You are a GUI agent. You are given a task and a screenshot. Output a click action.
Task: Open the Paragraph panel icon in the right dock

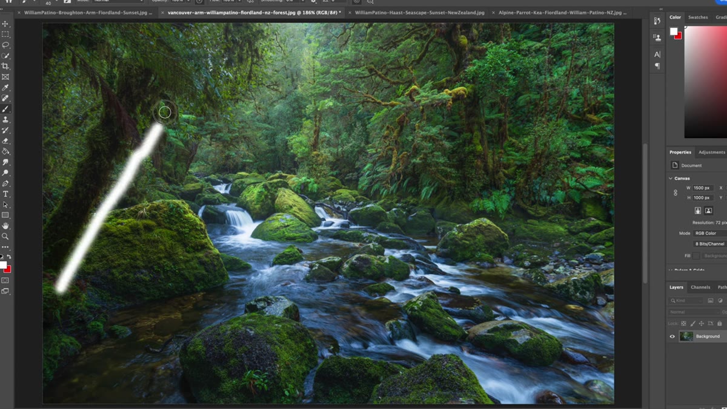(x=657, y=66)
